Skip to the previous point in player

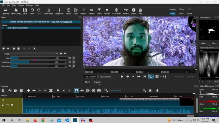[x=122, y=77]
